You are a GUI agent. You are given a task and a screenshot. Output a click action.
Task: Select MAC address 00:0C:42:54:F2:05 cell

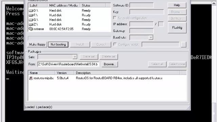(x=61, y=29)
